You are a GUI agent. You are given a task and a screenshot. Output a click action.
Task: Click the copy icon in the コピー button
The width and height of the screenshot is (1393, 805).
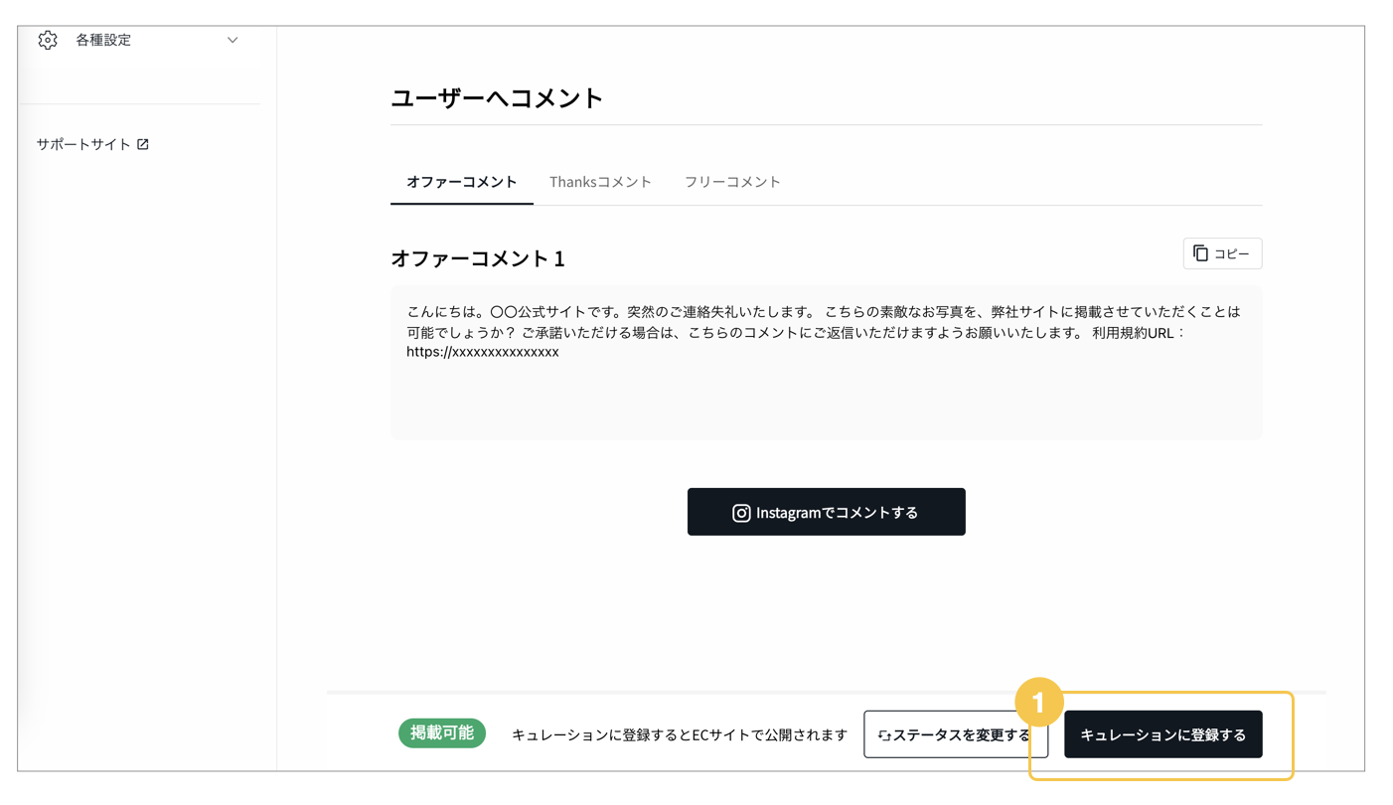tap(1200, 253)
